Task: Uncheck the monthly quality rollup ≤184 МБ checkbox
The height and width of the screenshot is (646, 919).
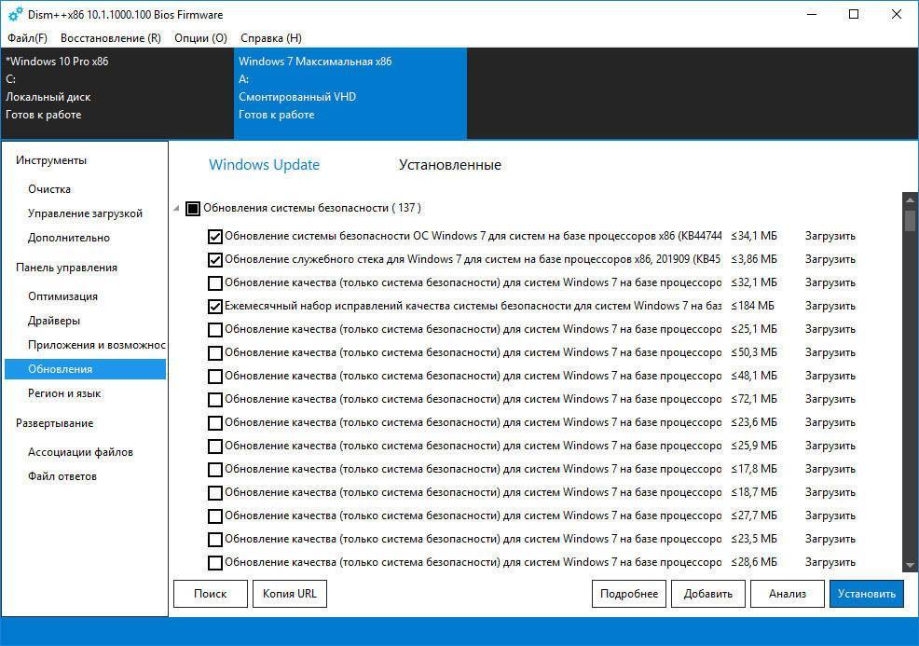Action: (215, 306)
